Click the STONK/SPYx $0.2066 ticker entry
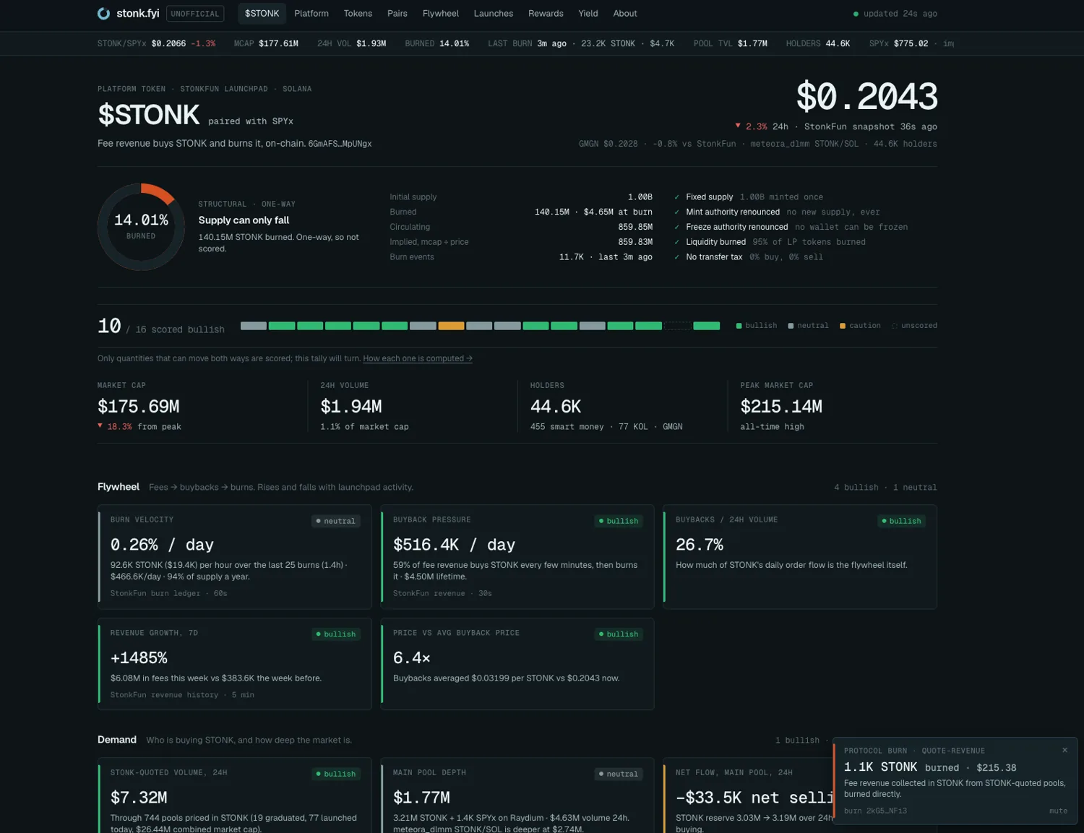 156,43
